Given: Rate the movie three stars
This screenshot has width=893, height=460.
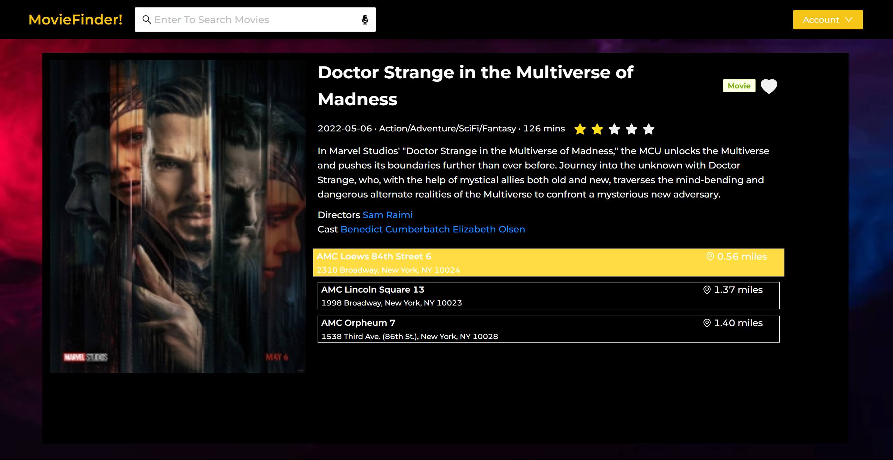Looking at the screenshot, I should [x=614, y=129].
